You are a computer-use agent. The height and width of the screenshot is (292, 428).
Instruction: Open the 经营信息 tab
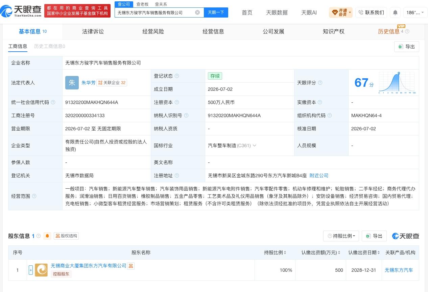point(213,31)
